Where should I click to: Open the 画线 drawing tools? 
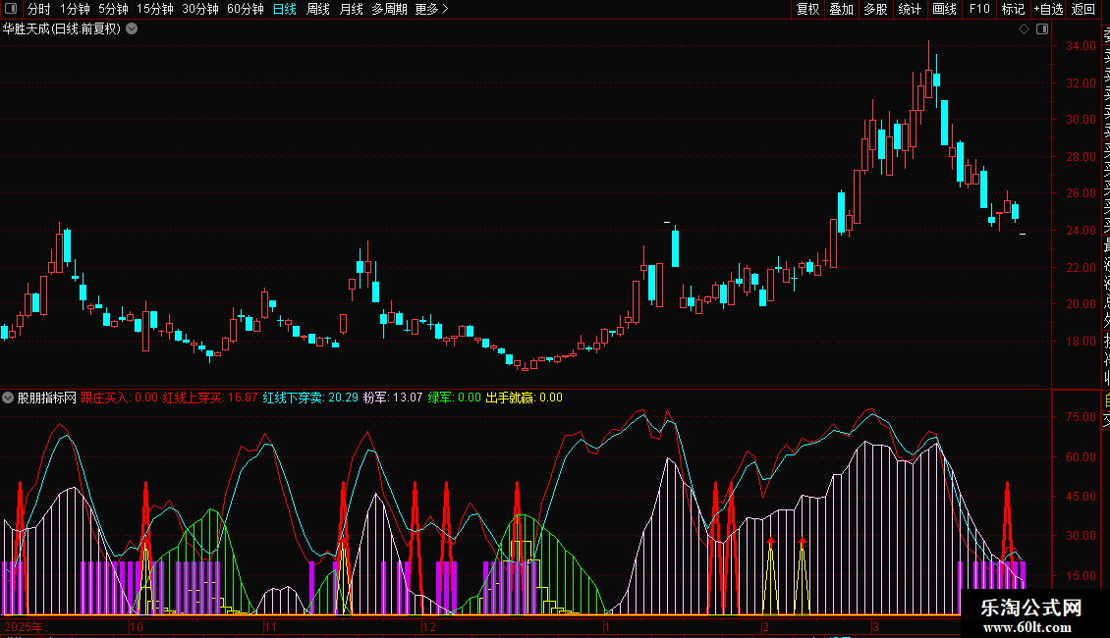(x=944, y=9)
